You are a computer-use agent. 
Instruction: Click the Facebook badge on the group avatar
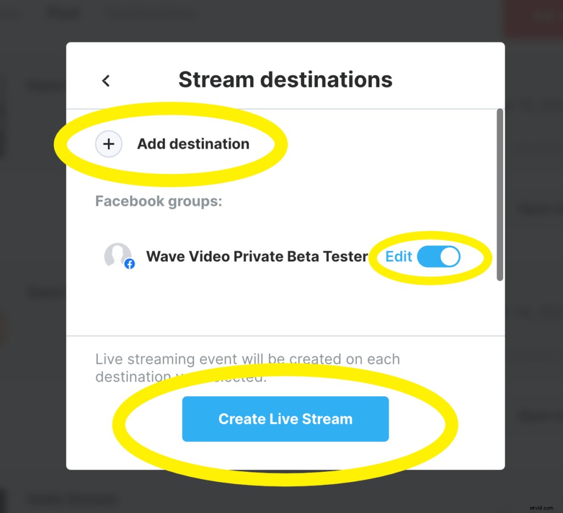point(129,265)
